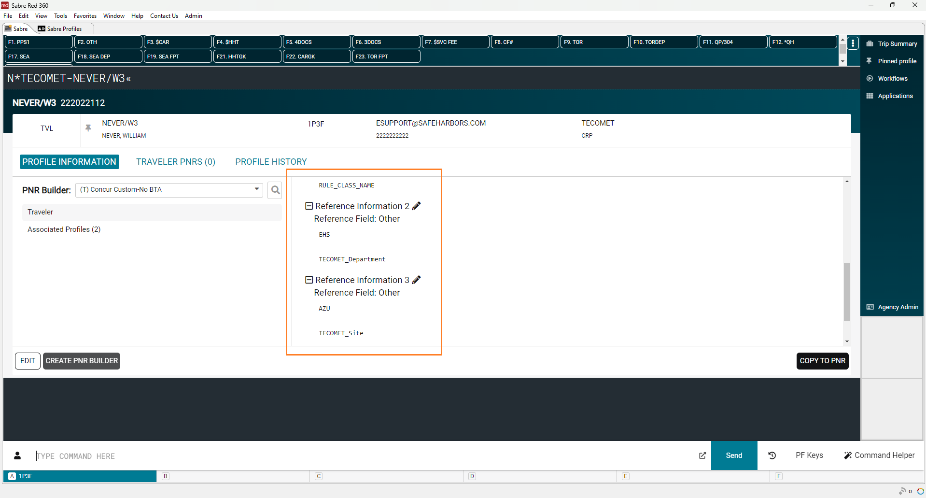This screenshot has width=926, height=498.
Task: Click COPY TO PNR button
Action: 822,361
